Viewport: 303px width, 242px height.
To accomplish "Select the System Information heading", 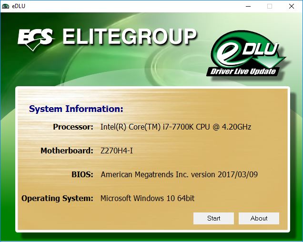I will 76,109.
